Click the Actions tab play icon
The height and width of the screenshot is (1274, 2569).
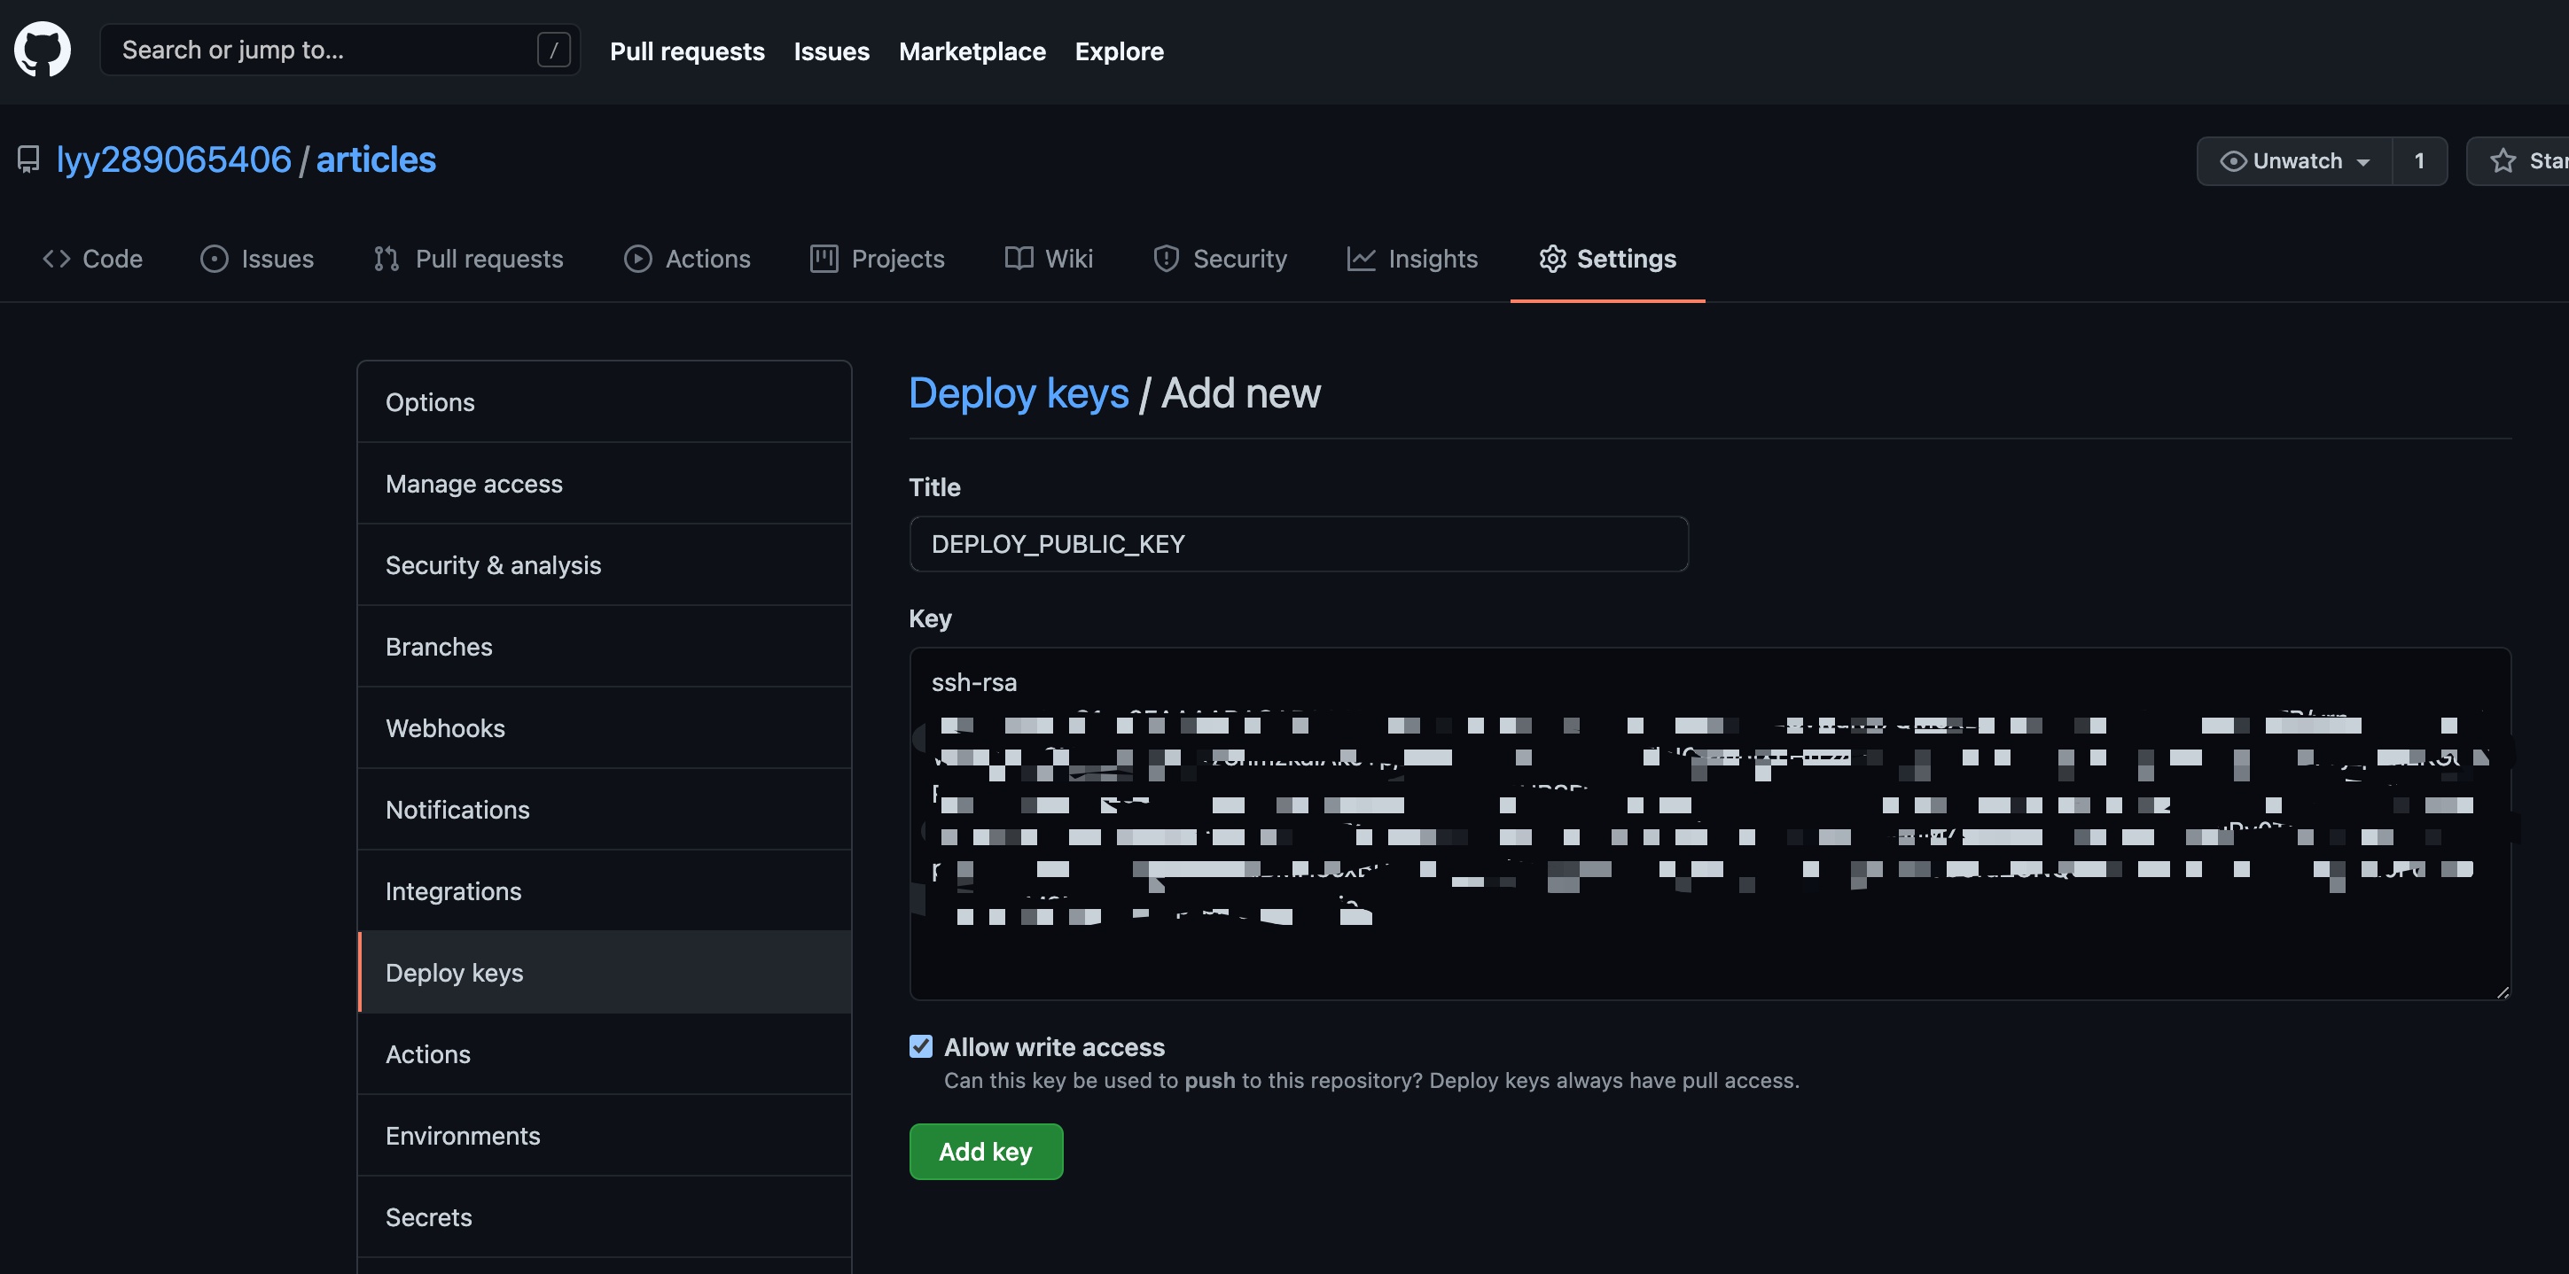638,260
